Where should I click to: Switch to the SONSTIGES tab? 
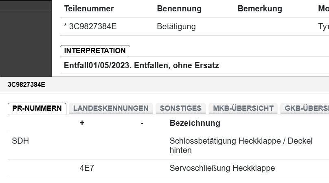[180, 108]
